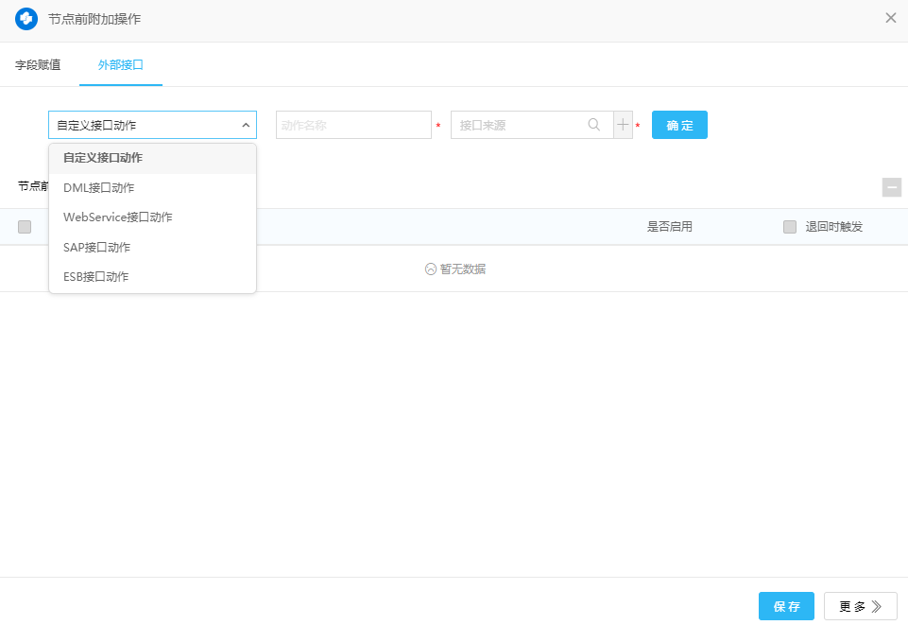The width and height of the screenshot is (908, 625).
Task: Collapse the 自定义接口动作 dropdown arrow
Action: tap(245, 125)
